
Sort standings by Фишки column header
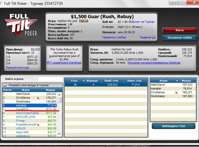[x=51, y=90]
